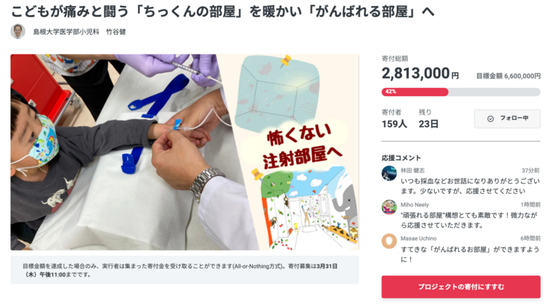Click the 応援コメント section heading

[x=401, y=158]
